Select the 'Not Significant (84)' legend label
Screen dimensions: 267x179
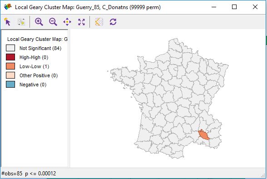40,48
